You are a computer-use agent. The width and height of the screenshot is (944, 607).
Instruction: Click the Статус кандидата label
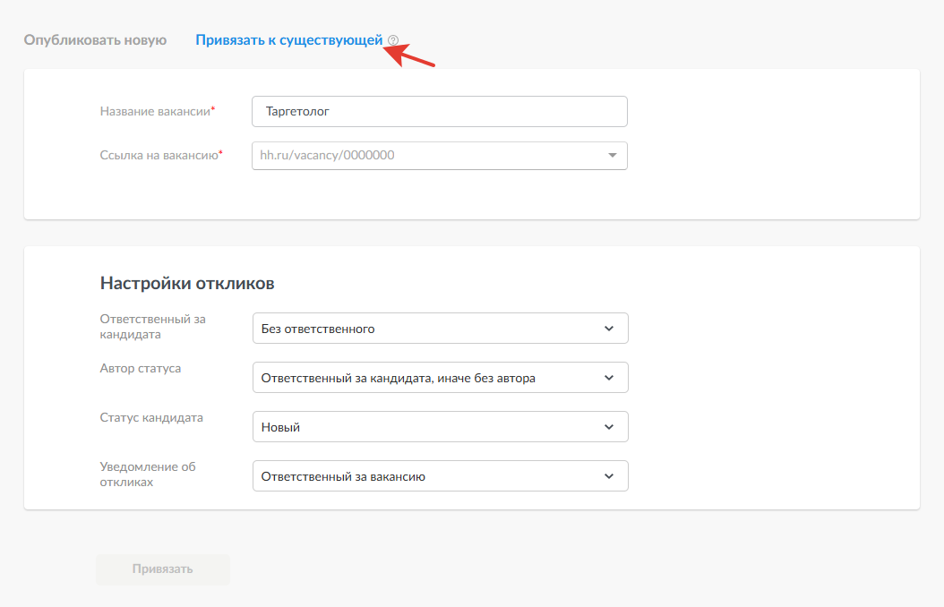click(x=151, y=418)
